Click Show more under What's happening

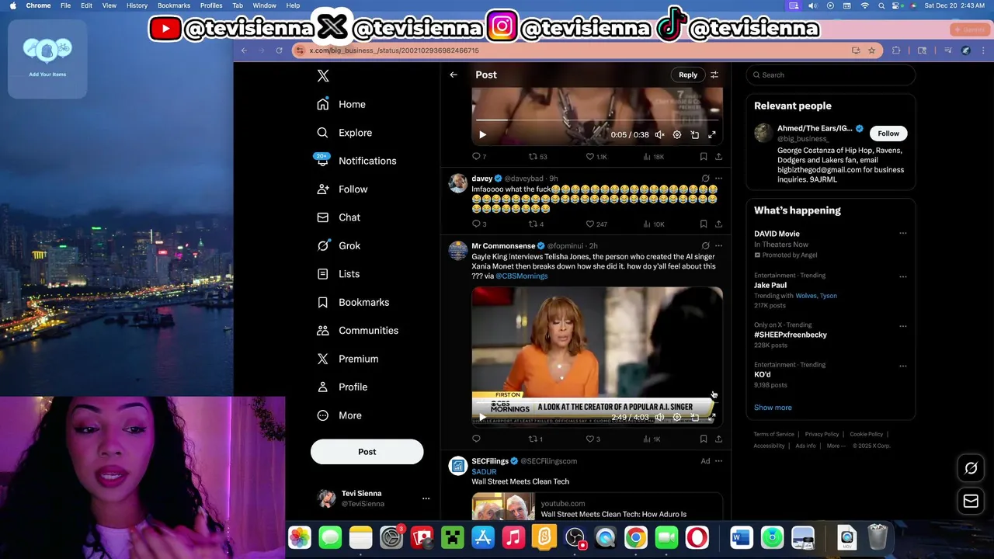coord(773,408)
